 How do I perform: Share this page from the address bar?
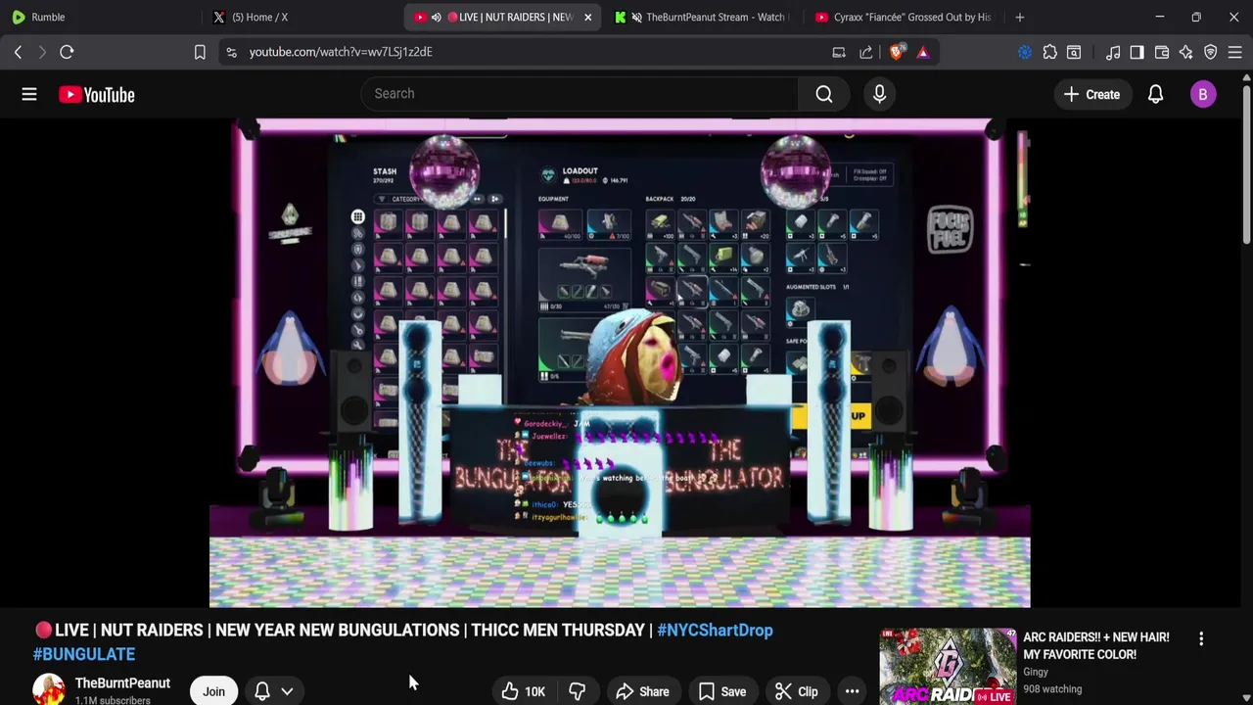866,52
